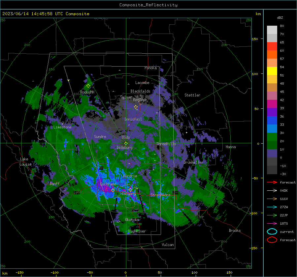Click the Lacombe city label

point(142,83)
